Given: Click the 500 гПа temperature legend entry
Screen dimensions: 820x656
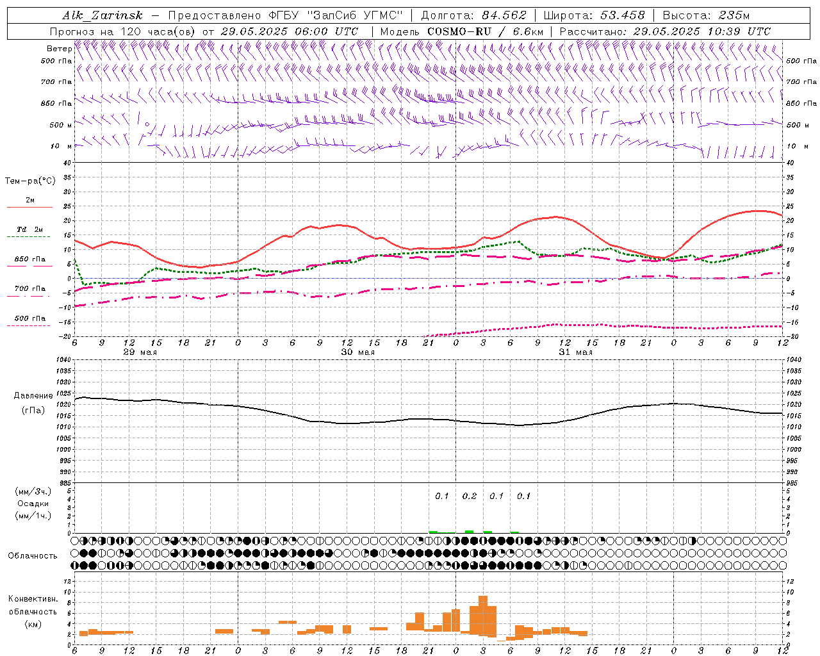Looking at the screenshot, I should [30, 318].
